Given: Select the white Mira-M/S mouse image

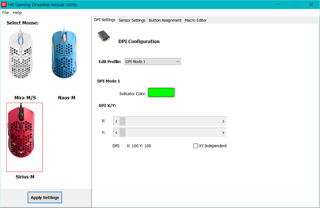Looking at the screenshot, I should tap(21, 54).
